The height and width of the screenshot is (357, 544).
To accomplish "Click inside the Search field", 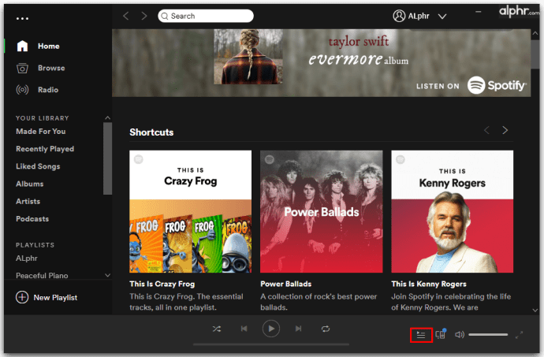I will pyautogui.click(x=206, y=16).
